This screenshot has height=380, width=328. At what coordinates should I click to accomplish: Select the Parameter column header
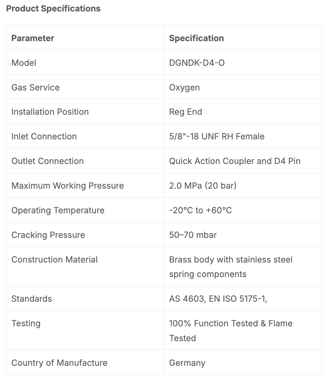click(x=33, y=38)
